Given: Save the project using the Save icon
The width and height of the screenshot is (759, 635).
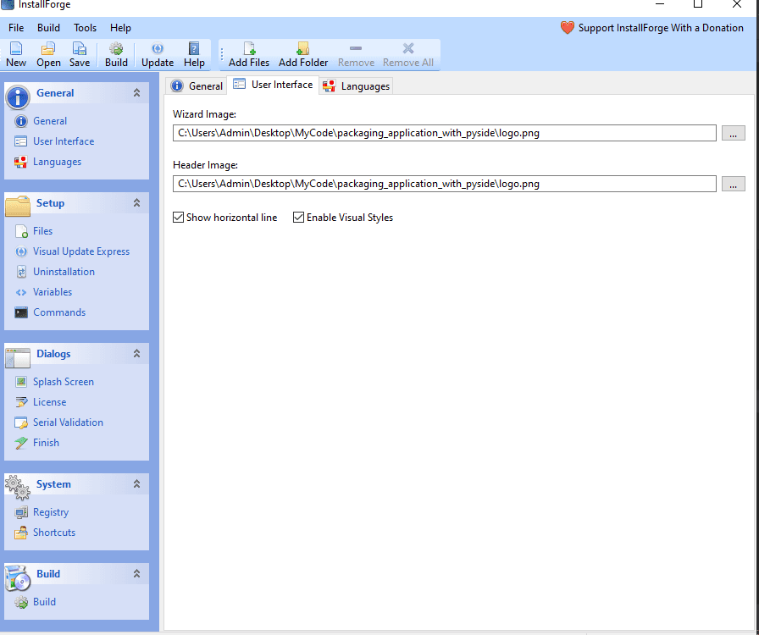Looking at the screenshot, I should click(79, 53).
